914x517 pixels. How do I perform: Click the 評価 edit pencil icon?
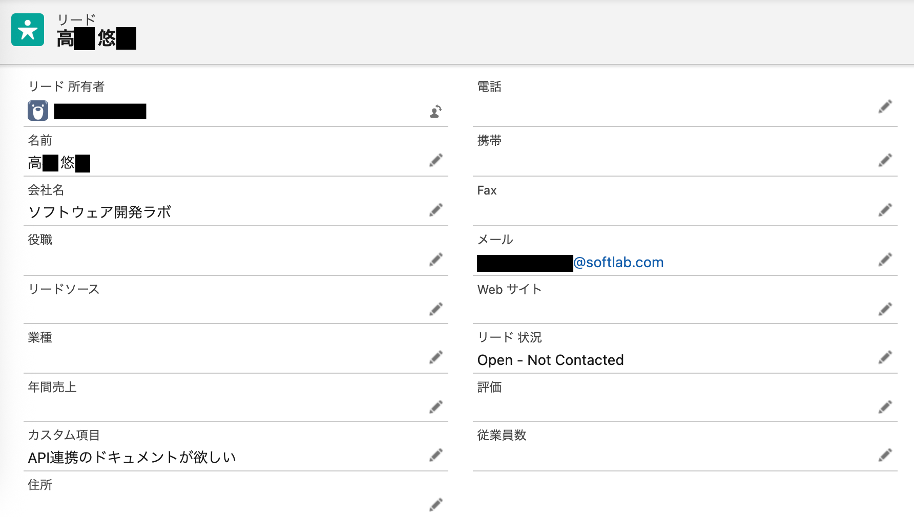coord(885,406)
